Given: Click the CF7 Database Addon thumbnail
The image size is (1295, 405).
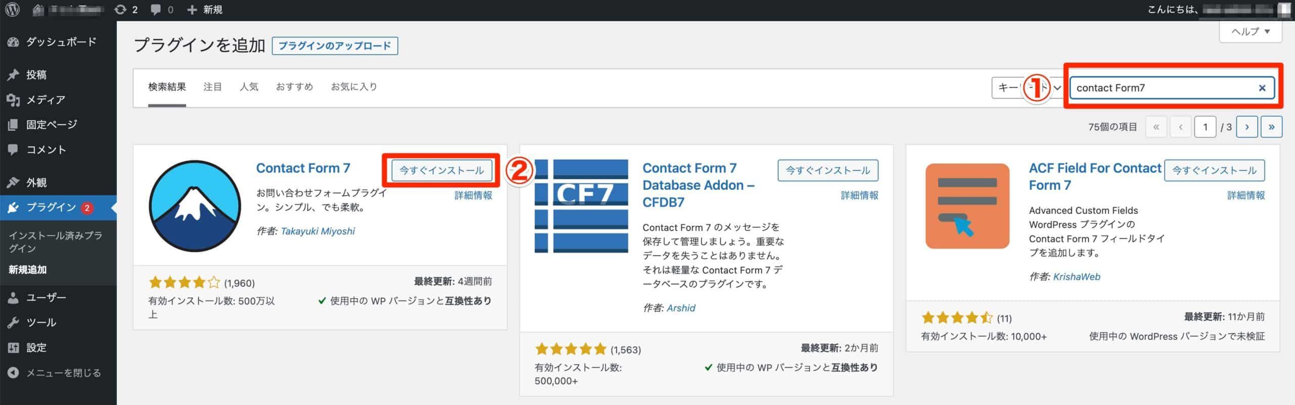Looking at the screenshot, I should pyautogui.click(x=581, y=206).
